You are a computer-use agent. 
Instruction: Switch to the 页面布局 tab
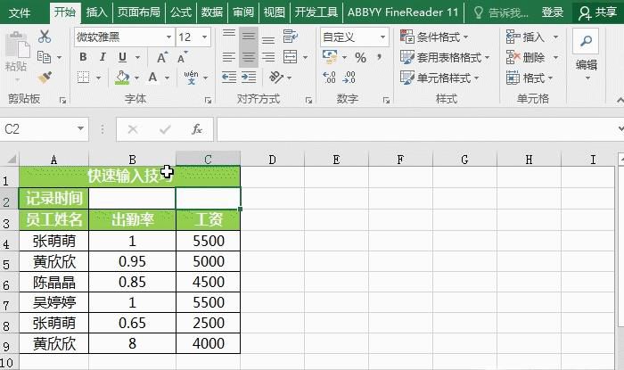(x=139, y=12)
